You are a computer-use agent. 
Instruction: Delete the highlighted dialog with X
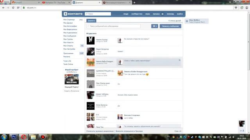[180, 60]
